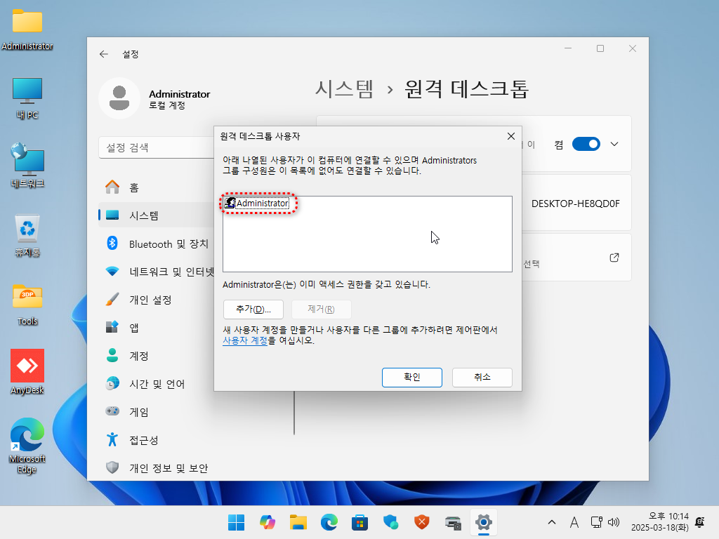Click the 설정 검색 search field

click(x=157, y=147)
